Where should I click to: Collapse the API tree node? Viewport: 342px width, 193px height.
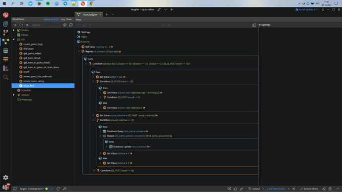coord(14,40)
